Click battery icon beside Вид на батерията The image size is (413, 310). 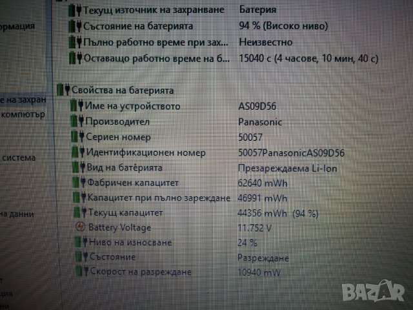coord(79,167)
